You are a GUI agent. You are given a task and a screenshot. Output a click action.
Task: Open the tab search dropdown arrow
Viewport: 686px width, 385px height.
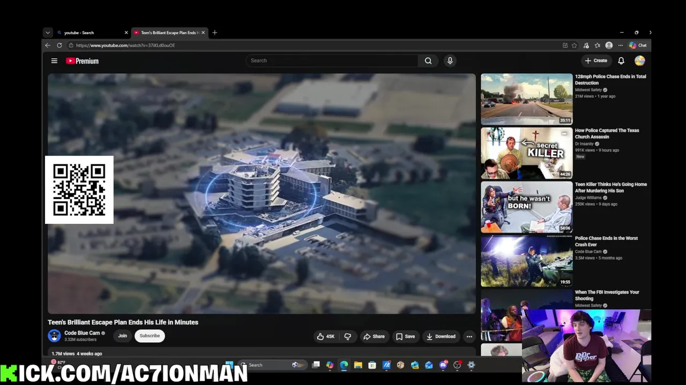point(48,33)
